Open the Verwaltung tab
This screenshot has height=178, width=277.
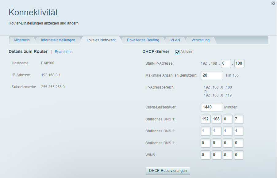(201, 40)
